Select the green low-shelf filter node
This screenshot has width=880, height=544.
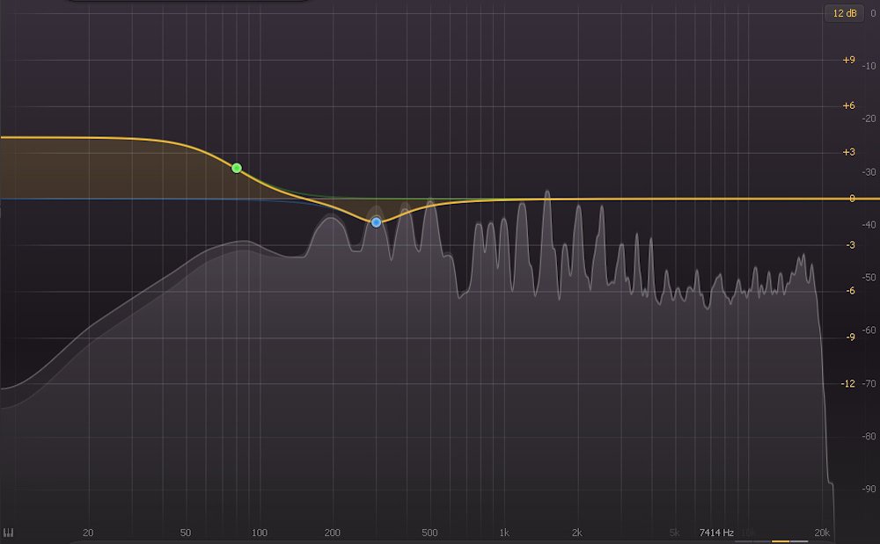[237, 167]
